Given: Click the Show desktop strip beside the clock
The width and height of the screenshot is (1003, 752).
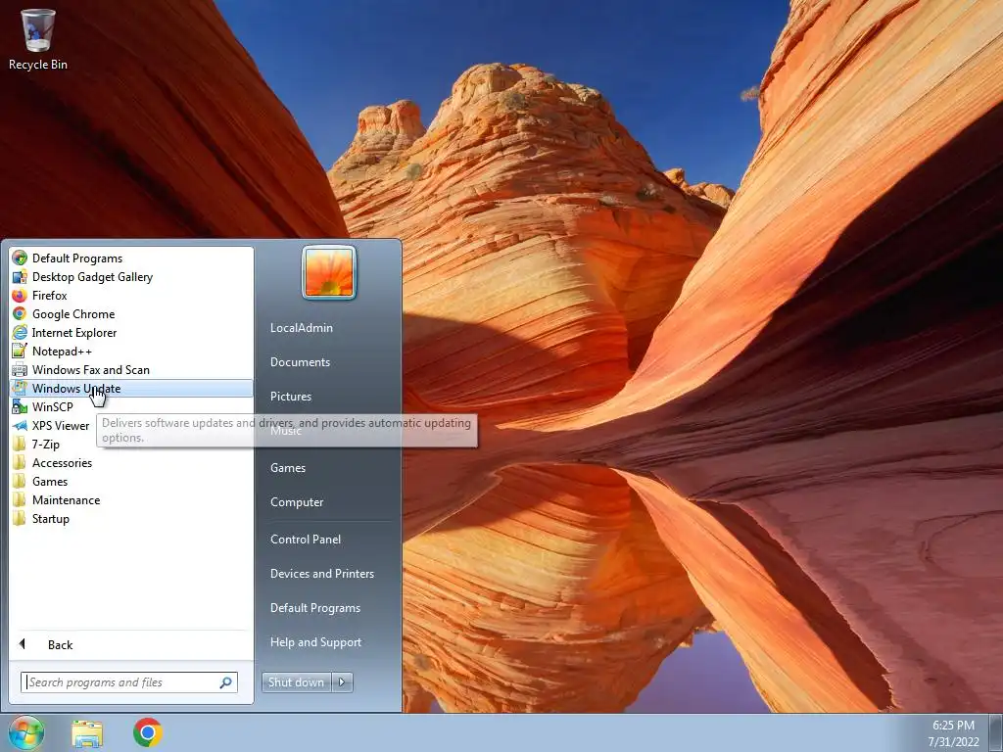Looking at the screenshot, I should pyautogui.click(x=996, y=732).
